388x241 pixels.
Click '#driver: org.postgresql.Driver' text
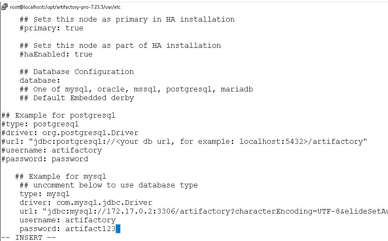tap(70, 133)
